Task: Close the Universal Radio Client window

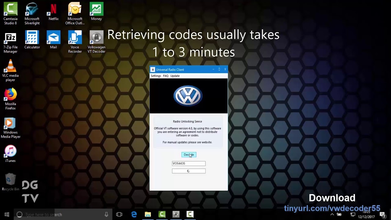Action: pos(225,69)
